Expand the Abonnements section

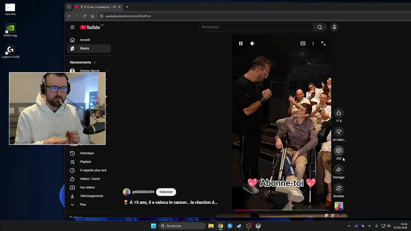[83, 62]
